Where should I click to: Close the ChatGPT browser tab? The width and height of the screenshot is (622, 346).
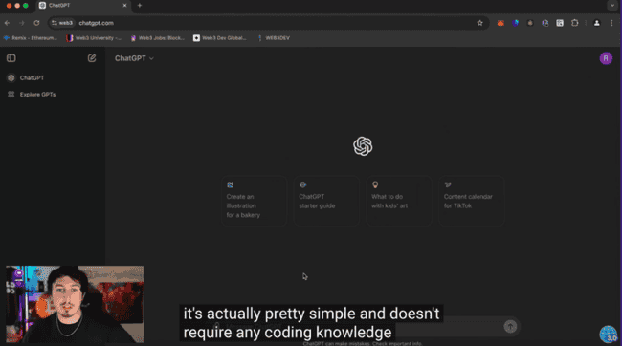point(124,6)
